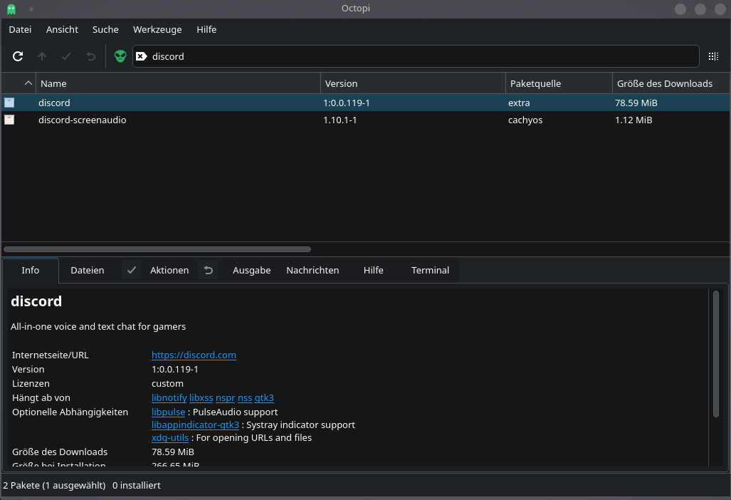
Task: Click the system upgrade arrow icon
Action: tap(42, 56)
